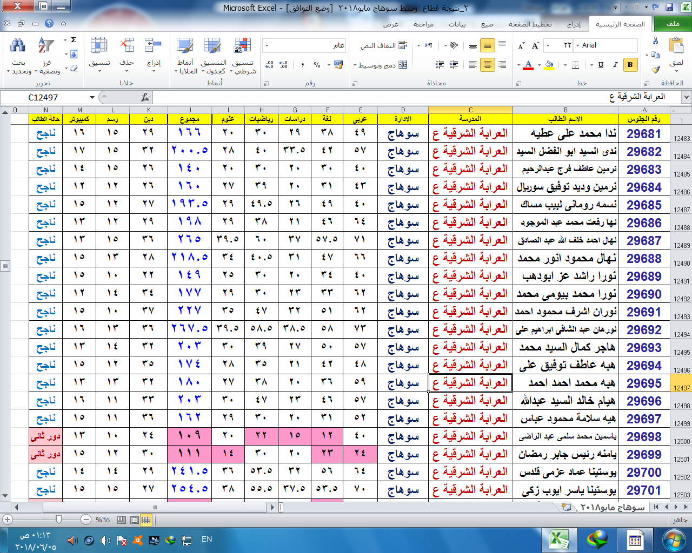Switch to the Formulas (صيغ) tab
This screenshot has height=553, width=692.
487,24
